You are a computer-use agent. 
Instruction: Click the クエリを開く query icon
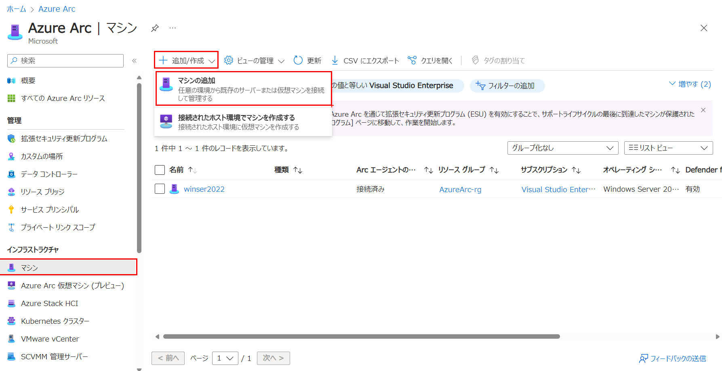[x=412, y=60]
